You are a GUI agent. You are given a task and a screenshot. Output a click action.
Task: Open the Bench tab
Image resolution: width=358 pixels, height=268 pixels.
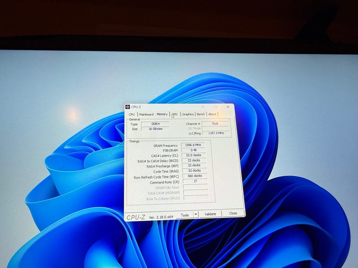201,114
